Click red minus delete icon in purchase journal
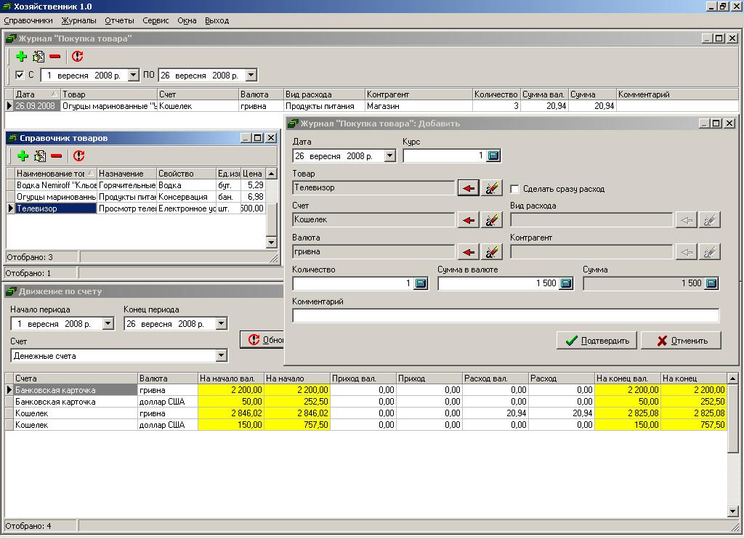 point(54,57)
